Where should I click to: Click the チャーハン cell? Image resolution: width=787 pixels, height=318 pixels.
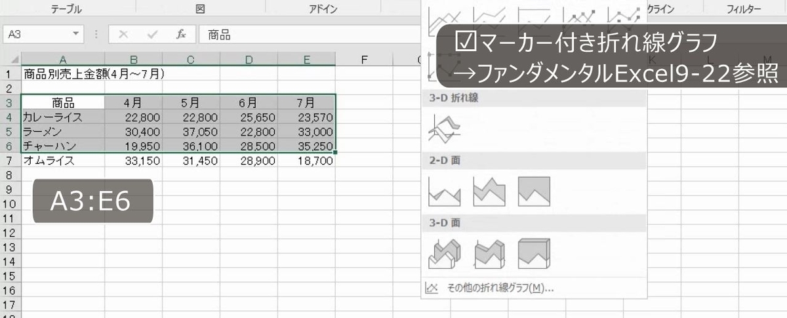point(63,146)
